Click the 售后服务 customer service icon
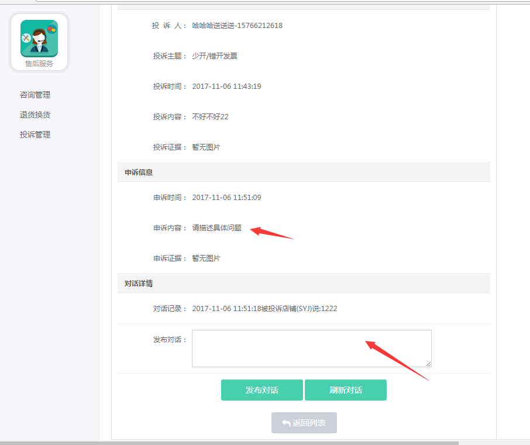 [39, 41]
